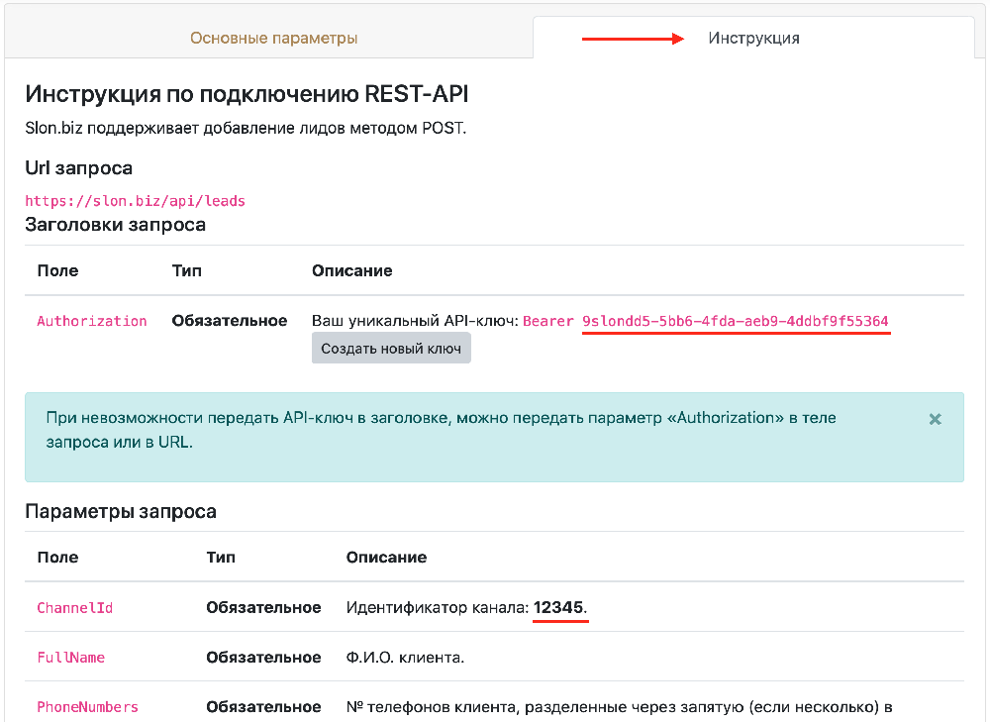
Task: Click the Ф.И.О. клиента description
Action: (405, 657)
